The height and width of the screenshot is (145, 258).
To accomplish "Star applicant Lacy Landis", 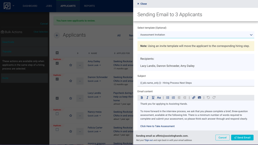I will [70, 98].
